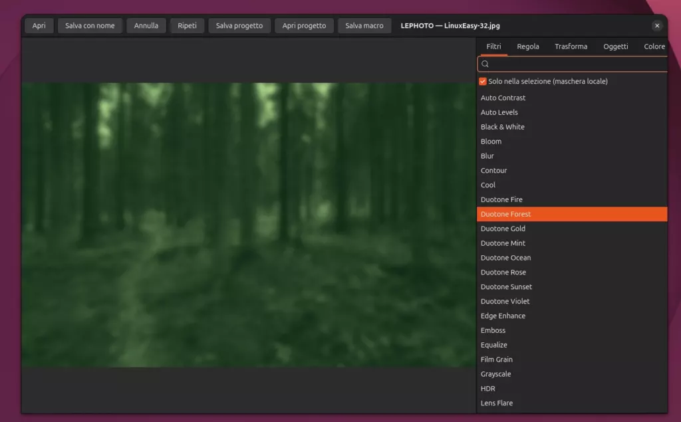Click the search magnifier icon in filter box
681x422 pixels.
point(485,64)
